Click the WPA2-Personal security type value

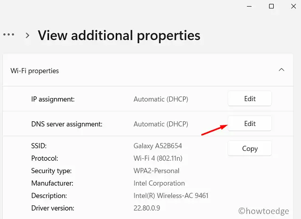pos(157,171)
